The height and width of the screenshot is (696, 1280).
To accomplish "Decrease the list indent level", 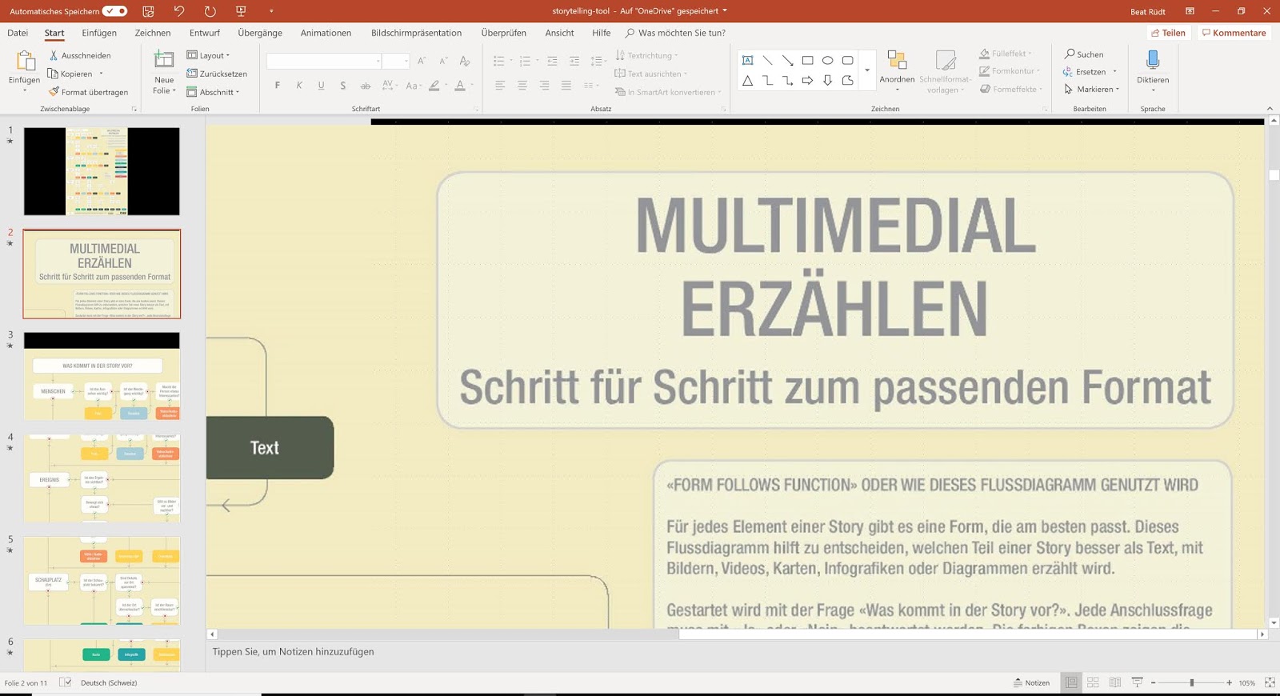I will point(552,61).
